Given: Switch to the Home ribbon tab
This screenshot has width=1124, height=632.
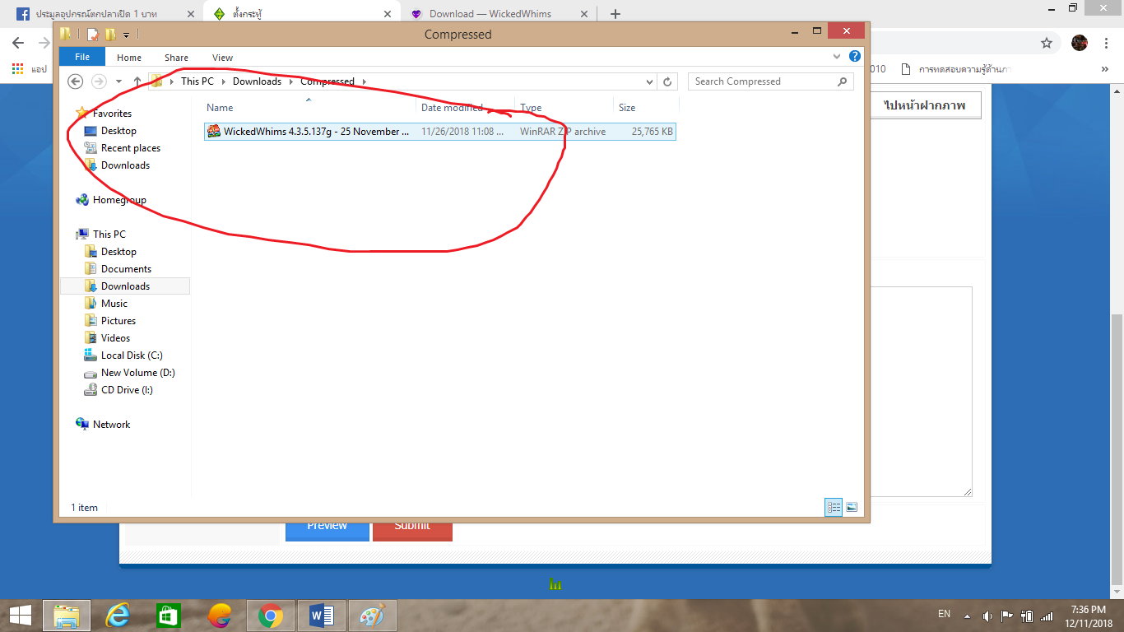Looking at the screenshot, I should coord(129,58).
